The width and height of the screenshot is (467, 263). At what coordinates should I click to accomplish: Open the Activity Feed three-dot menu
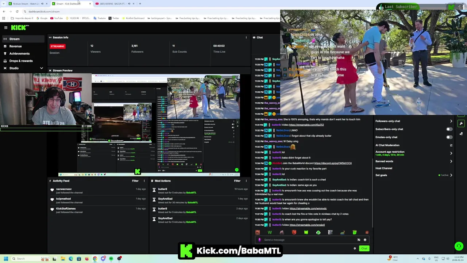(144, 181)
